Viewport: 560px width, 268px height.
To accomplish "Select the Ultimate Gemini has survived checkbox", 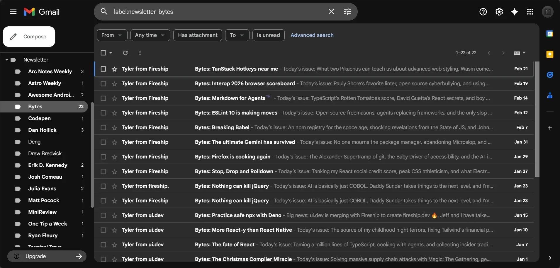I will click(x=103, y=142).
